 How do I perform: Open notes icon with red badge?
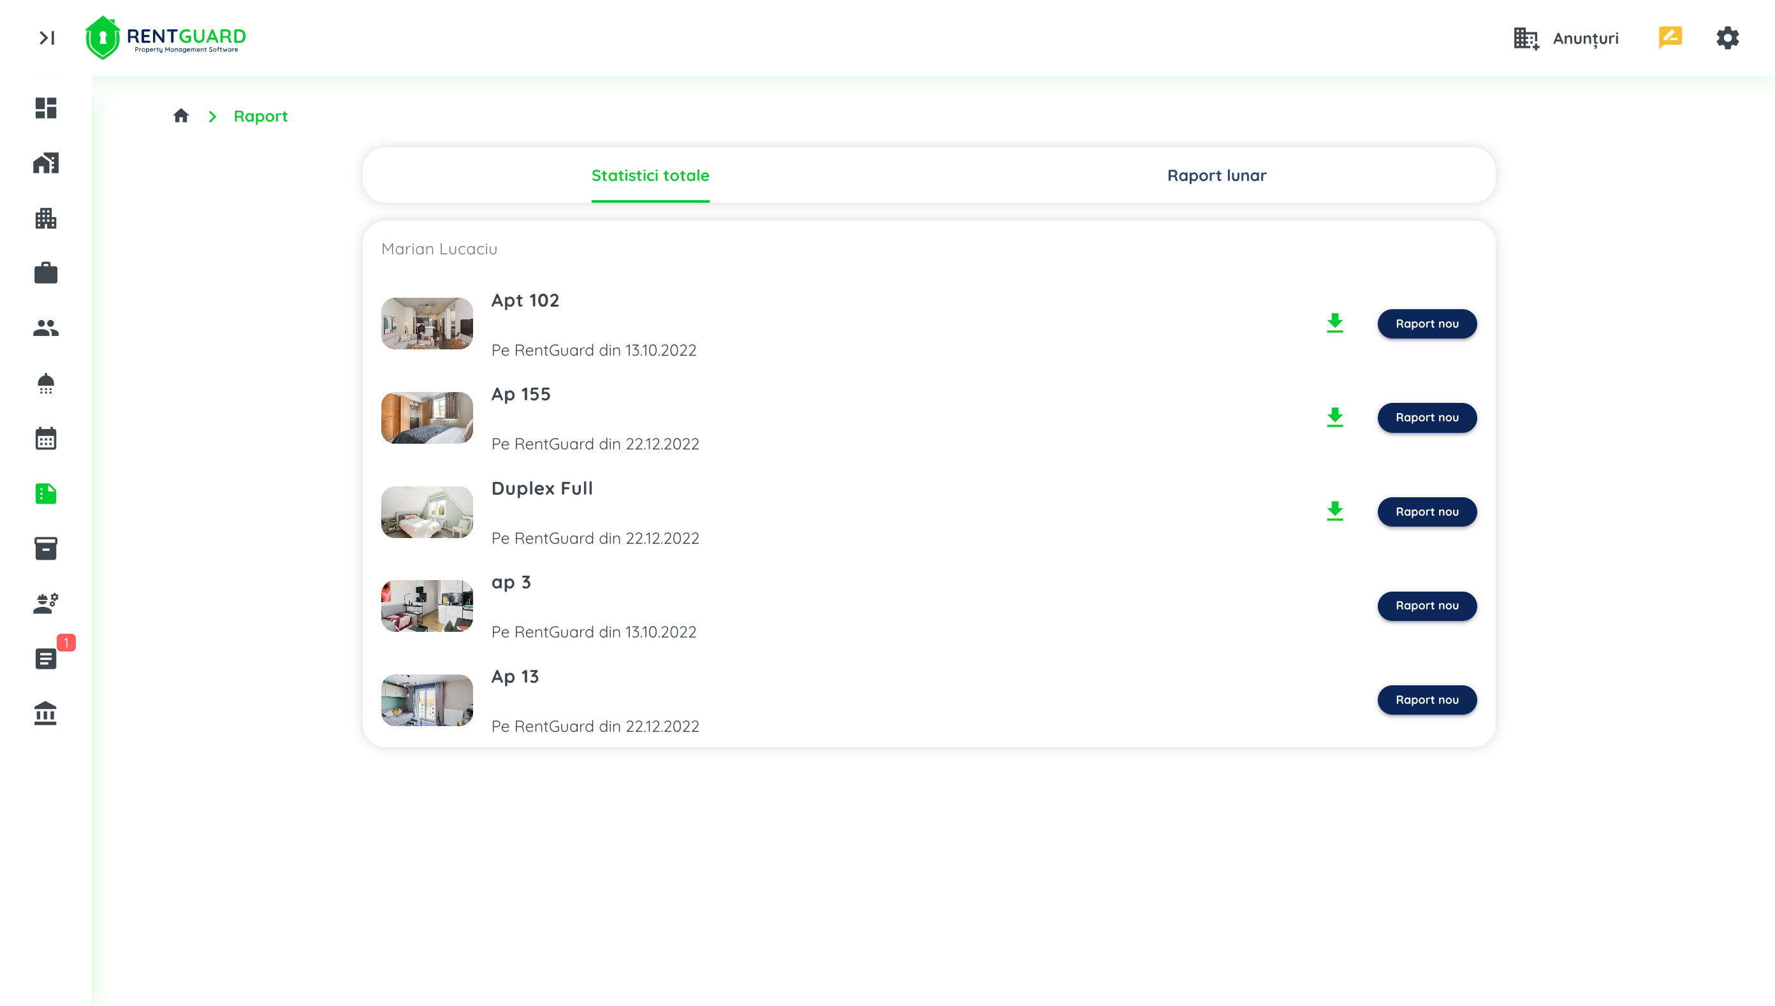pos(46,659)
